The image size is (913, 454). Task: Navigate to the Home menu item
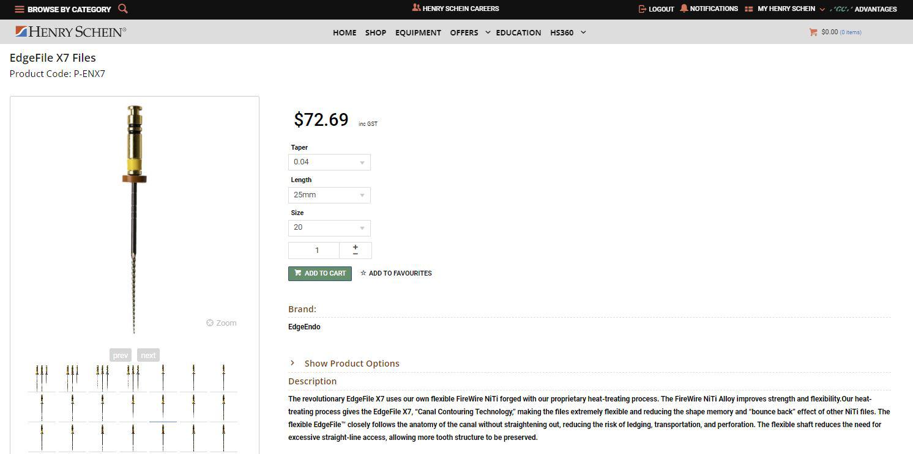(345, 32)
